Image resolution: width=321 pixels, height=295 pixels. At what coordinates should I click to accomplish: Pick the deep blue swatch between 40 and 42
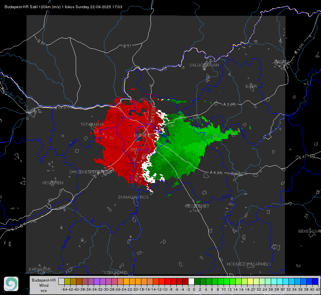pyautogui.click(x=315, y=282)
